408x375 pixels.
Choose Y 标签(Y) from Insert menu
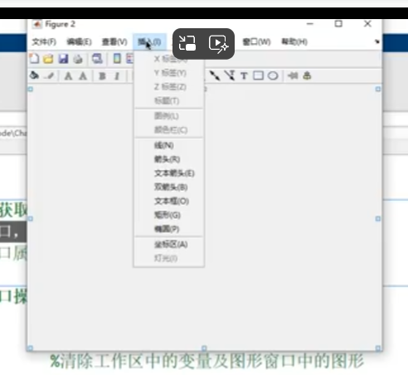[169, 73]
